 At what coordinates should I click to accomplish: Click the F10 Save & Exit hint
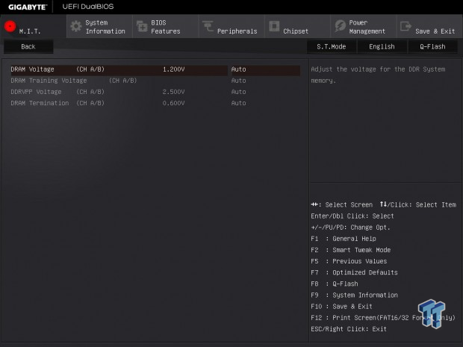tap(341, 306)
